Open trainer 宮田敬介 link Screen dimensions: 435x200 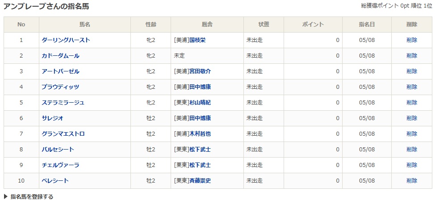click(x=200, y=71)
